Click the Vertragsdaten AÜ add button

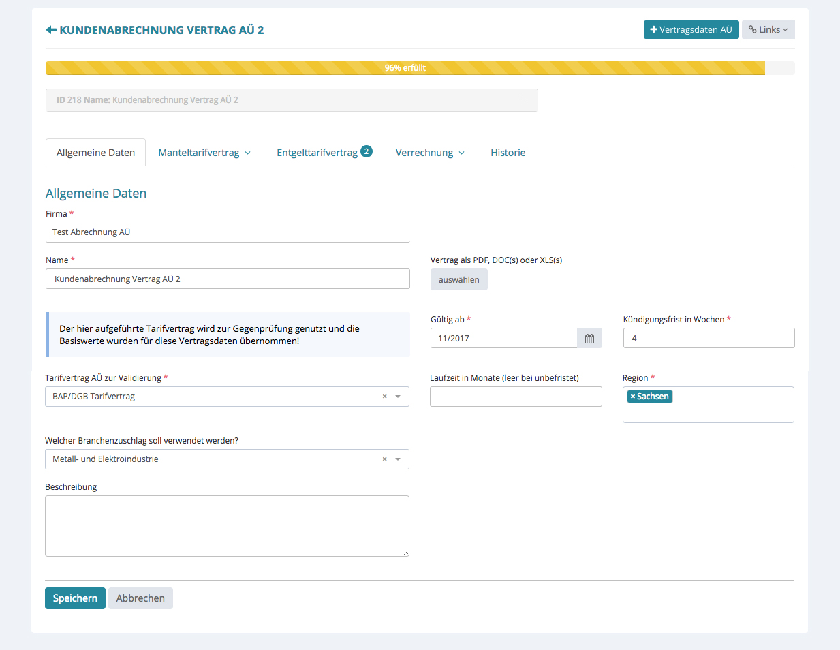691,30
